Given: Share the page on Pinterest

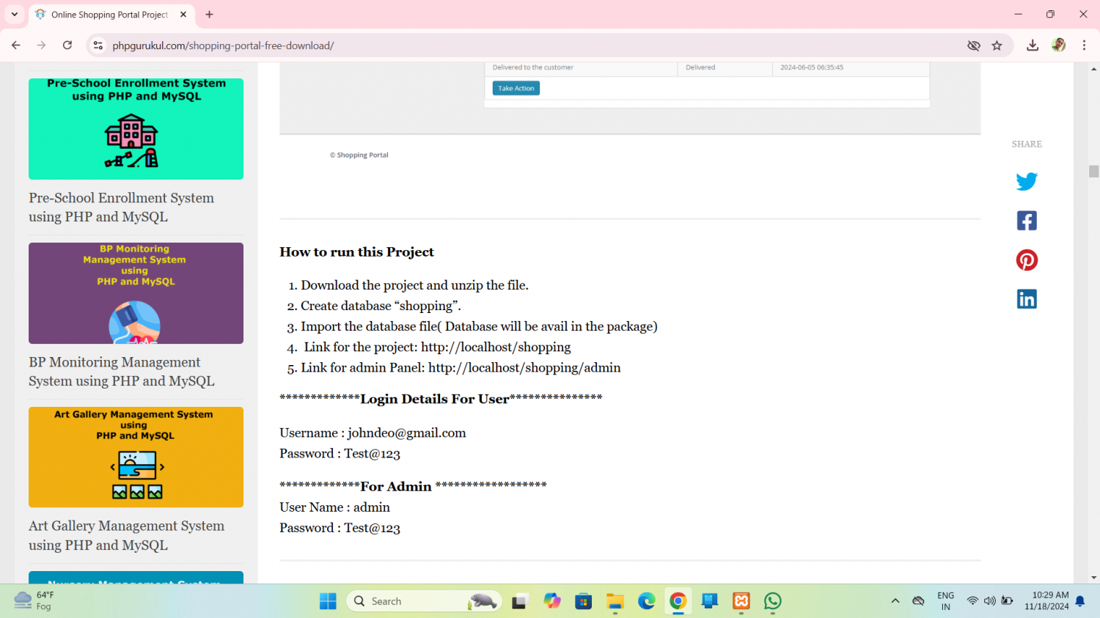Looking at the screenshot, I should 1027,260.
